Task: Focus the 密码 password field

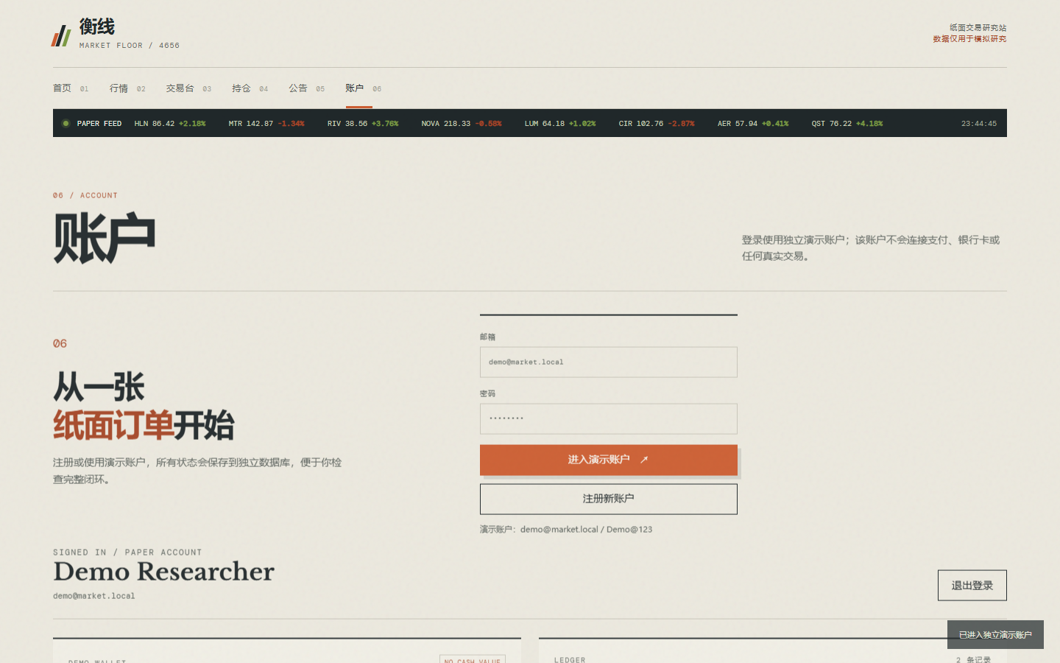Action: [x=608, y=418]
